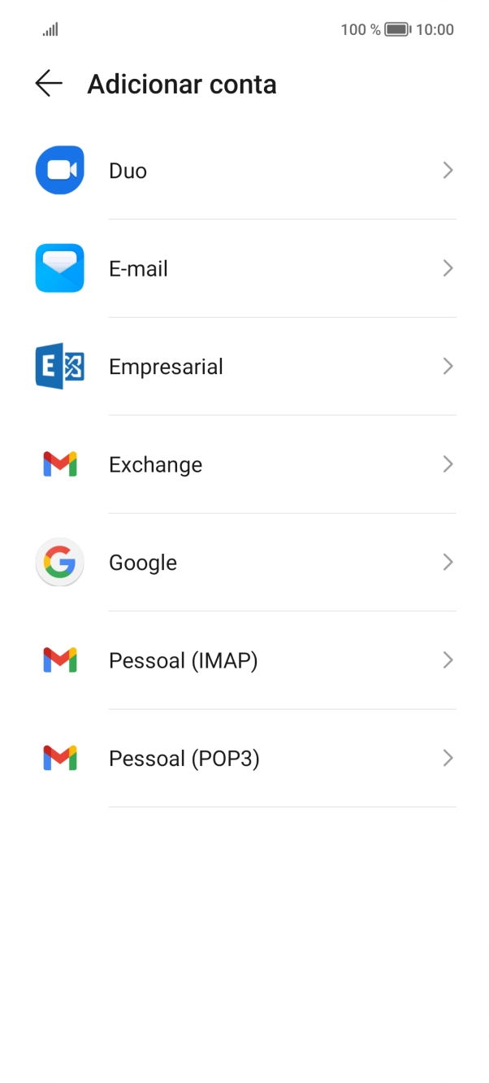Select the Empresarial account type
Viewport: 489px width, 1083px height.
click(166, 366)
